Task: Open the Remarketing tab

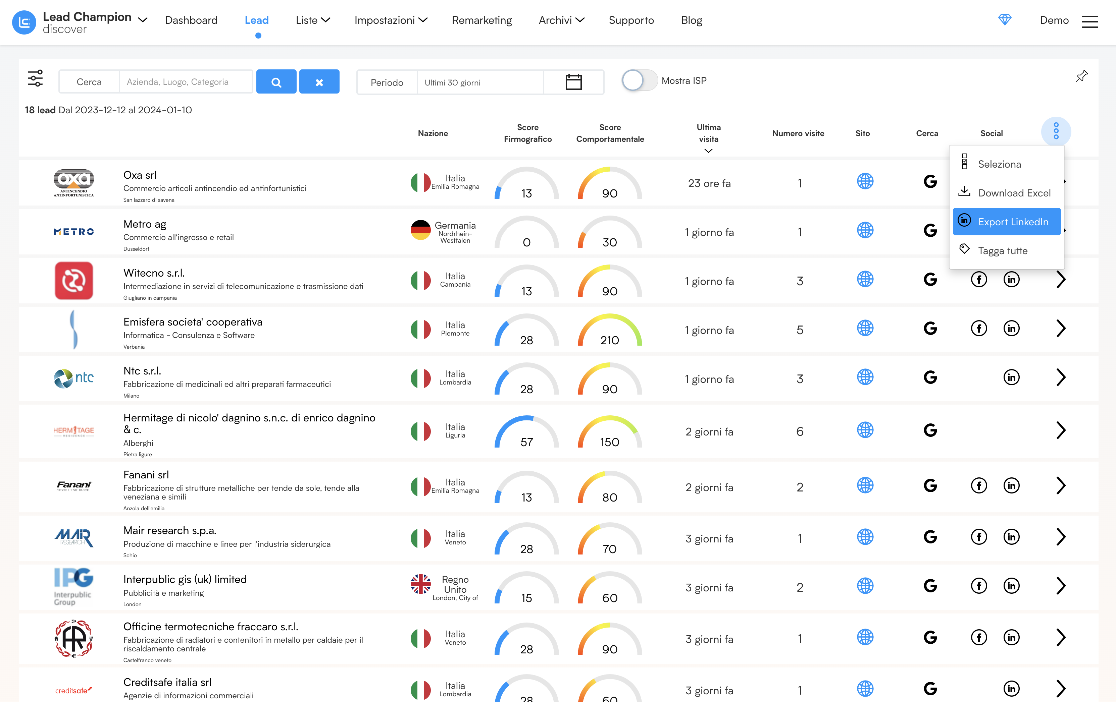Action: click(x=481, y=20)
